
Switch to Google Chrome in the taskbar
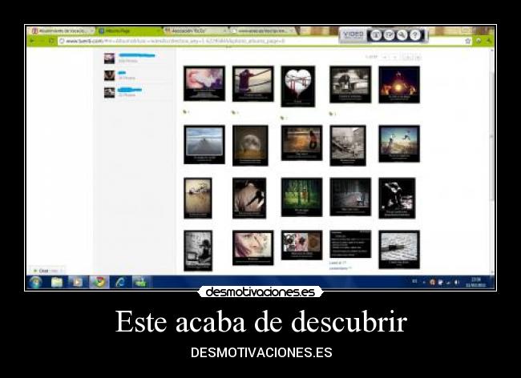tap(99, 282)
